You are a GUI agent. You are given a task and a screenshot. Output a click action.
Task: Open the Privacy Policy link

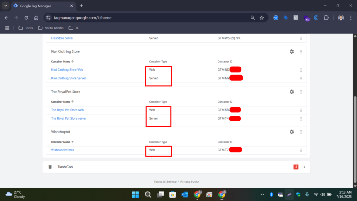tap(190, 181)
